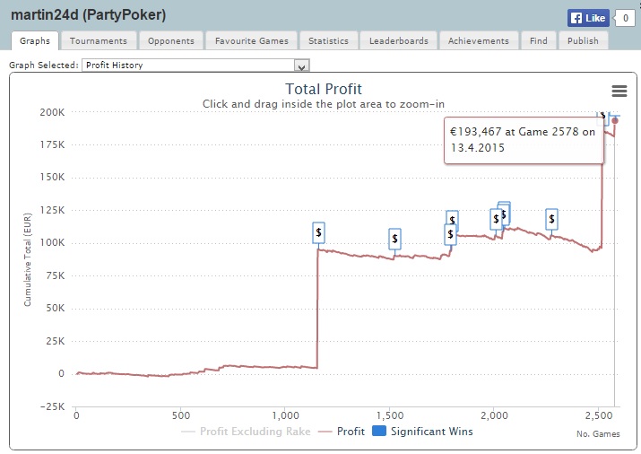Click the -25K y-axis label
Screen dimensions: 641x454
52,406
